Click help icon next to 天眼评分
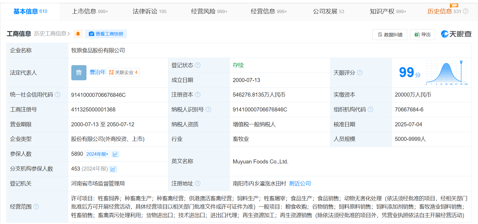 tap(360, 73)
